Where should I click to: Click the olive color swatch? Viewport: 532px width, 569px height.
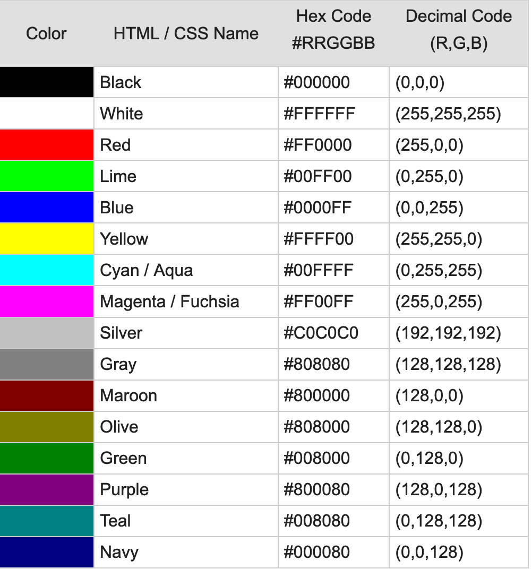click(46, 427)
